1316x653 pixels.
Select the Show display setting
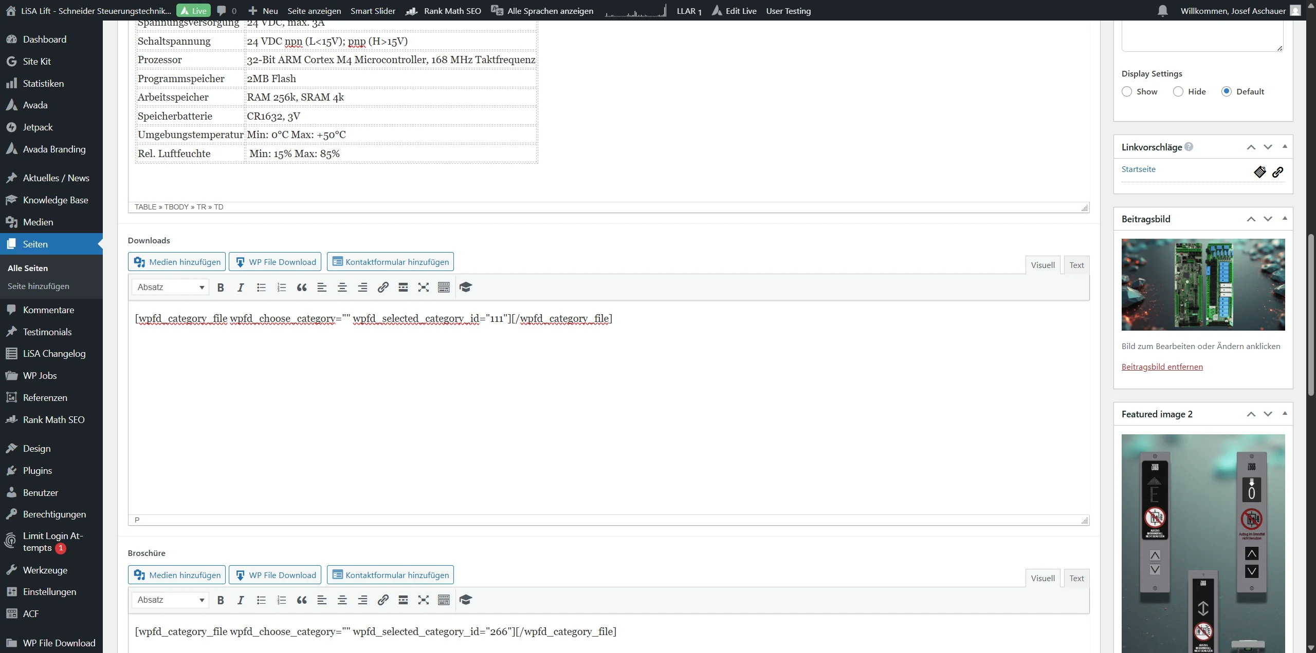click(1127, 91)
